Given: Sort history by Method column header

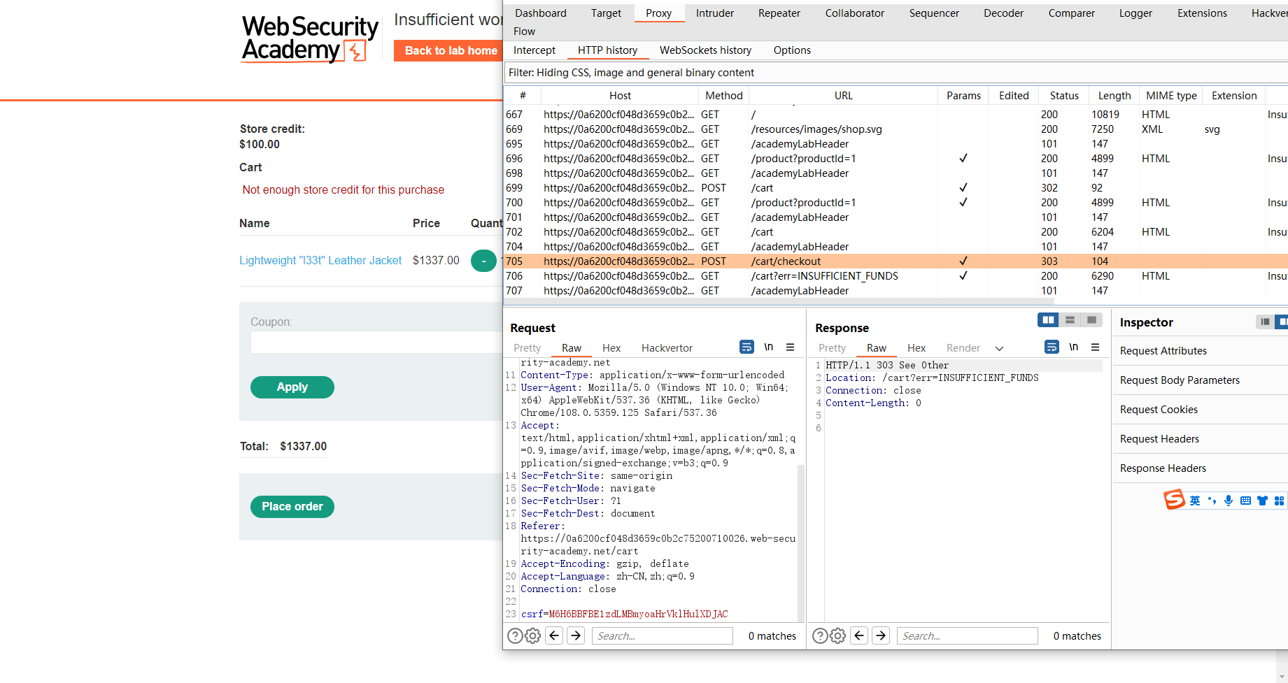Looking at the screenshot, I should click(723, 96).
